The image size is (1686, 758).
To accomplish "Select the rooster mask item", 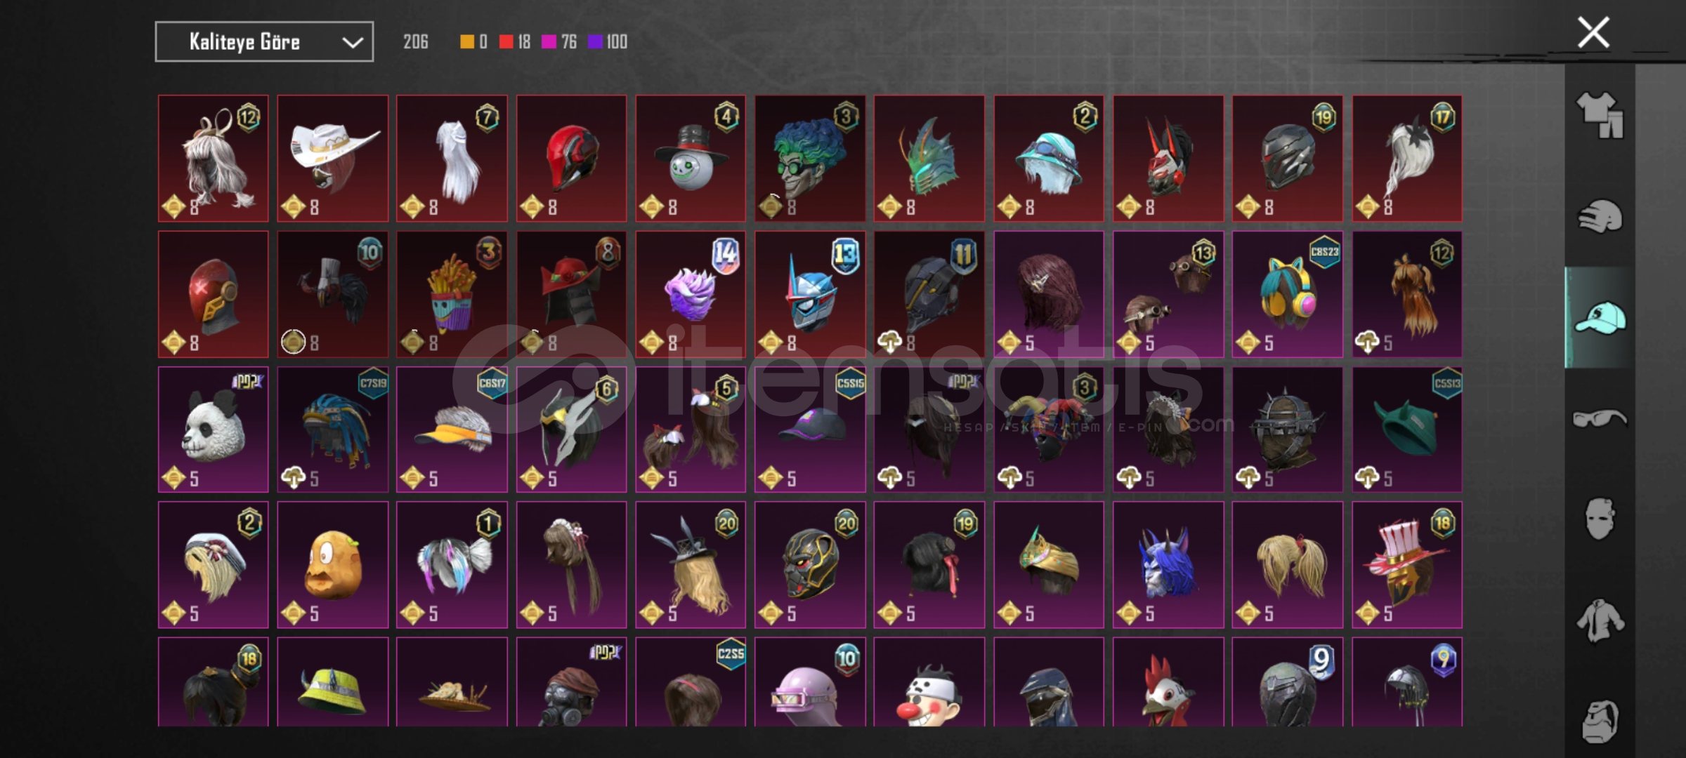I will click(x=1168, y=682).
